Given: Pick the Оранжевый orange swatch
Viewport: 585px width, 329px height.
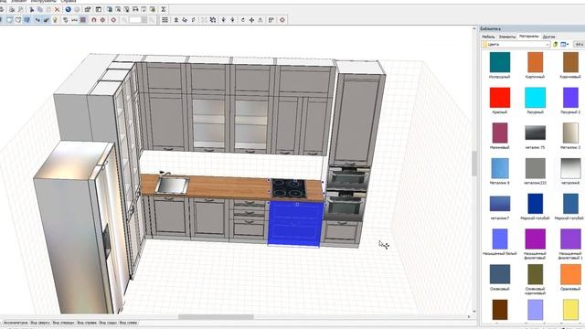Looking at the screenshot, I should click(x=570, y=274).
